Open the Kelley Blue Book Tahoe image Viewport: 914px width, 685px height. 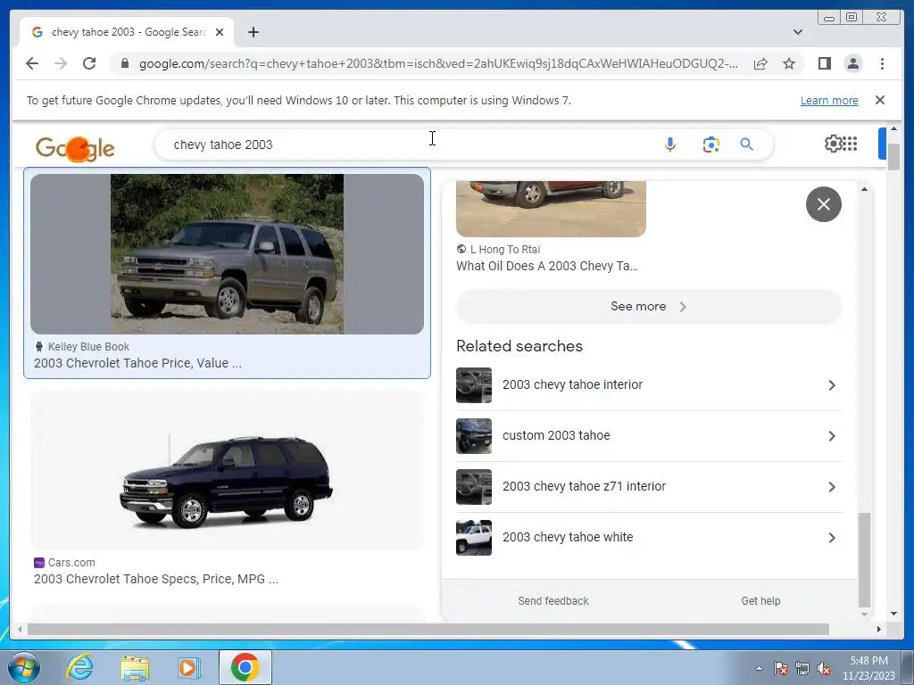click(227, 254)
